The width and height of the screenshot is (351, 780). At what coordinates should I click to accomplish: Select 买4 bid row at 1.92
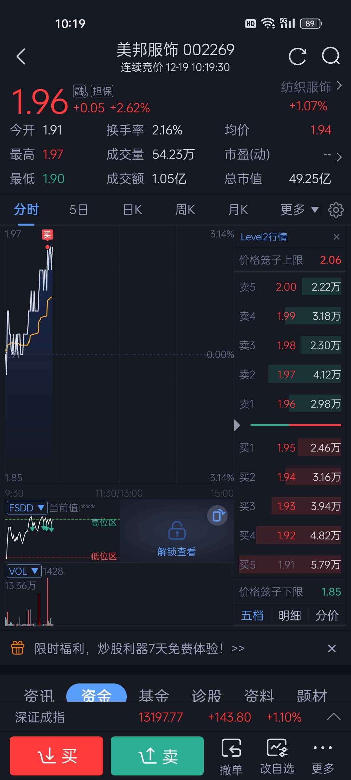tap(290, 535)
